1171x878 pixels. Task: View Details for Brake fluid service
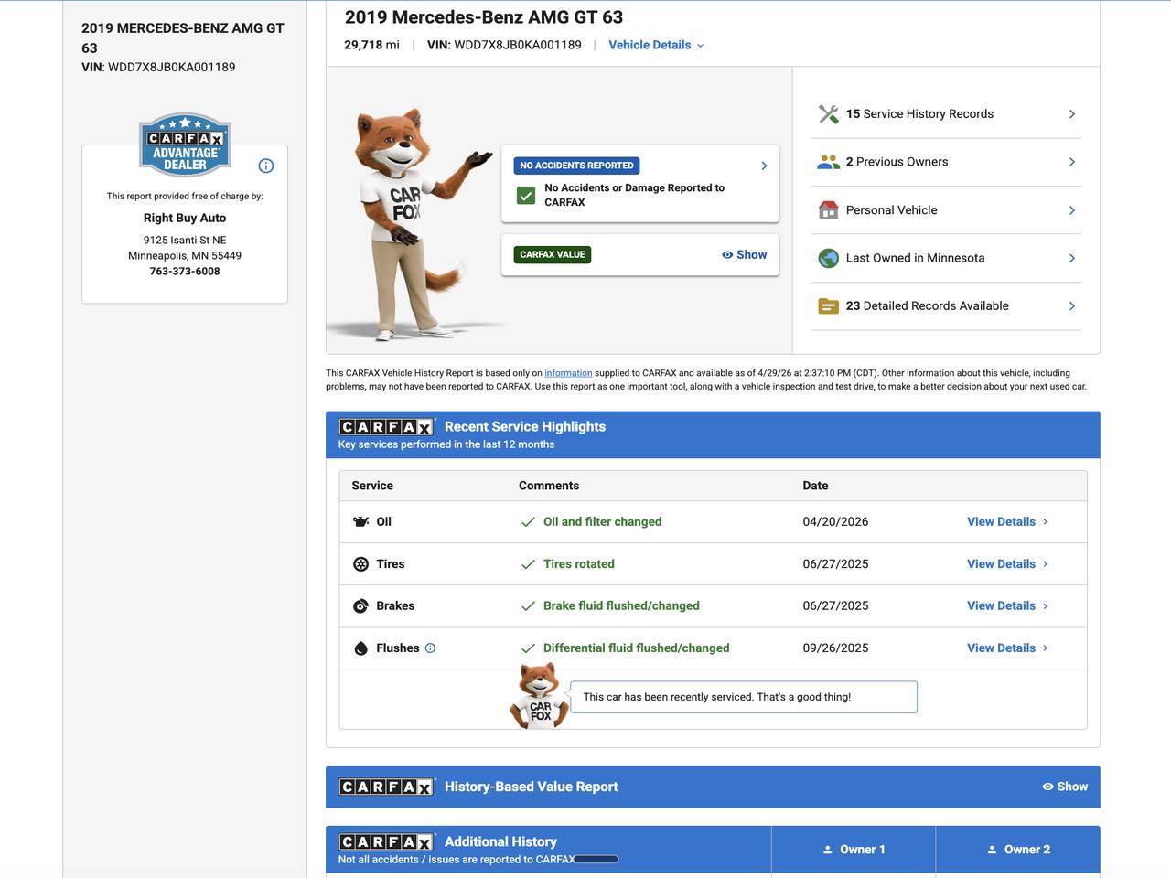(1006, 606)
